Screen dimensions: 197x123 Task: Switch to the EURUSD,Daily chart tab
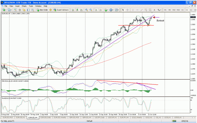click(x=46, y=118)
